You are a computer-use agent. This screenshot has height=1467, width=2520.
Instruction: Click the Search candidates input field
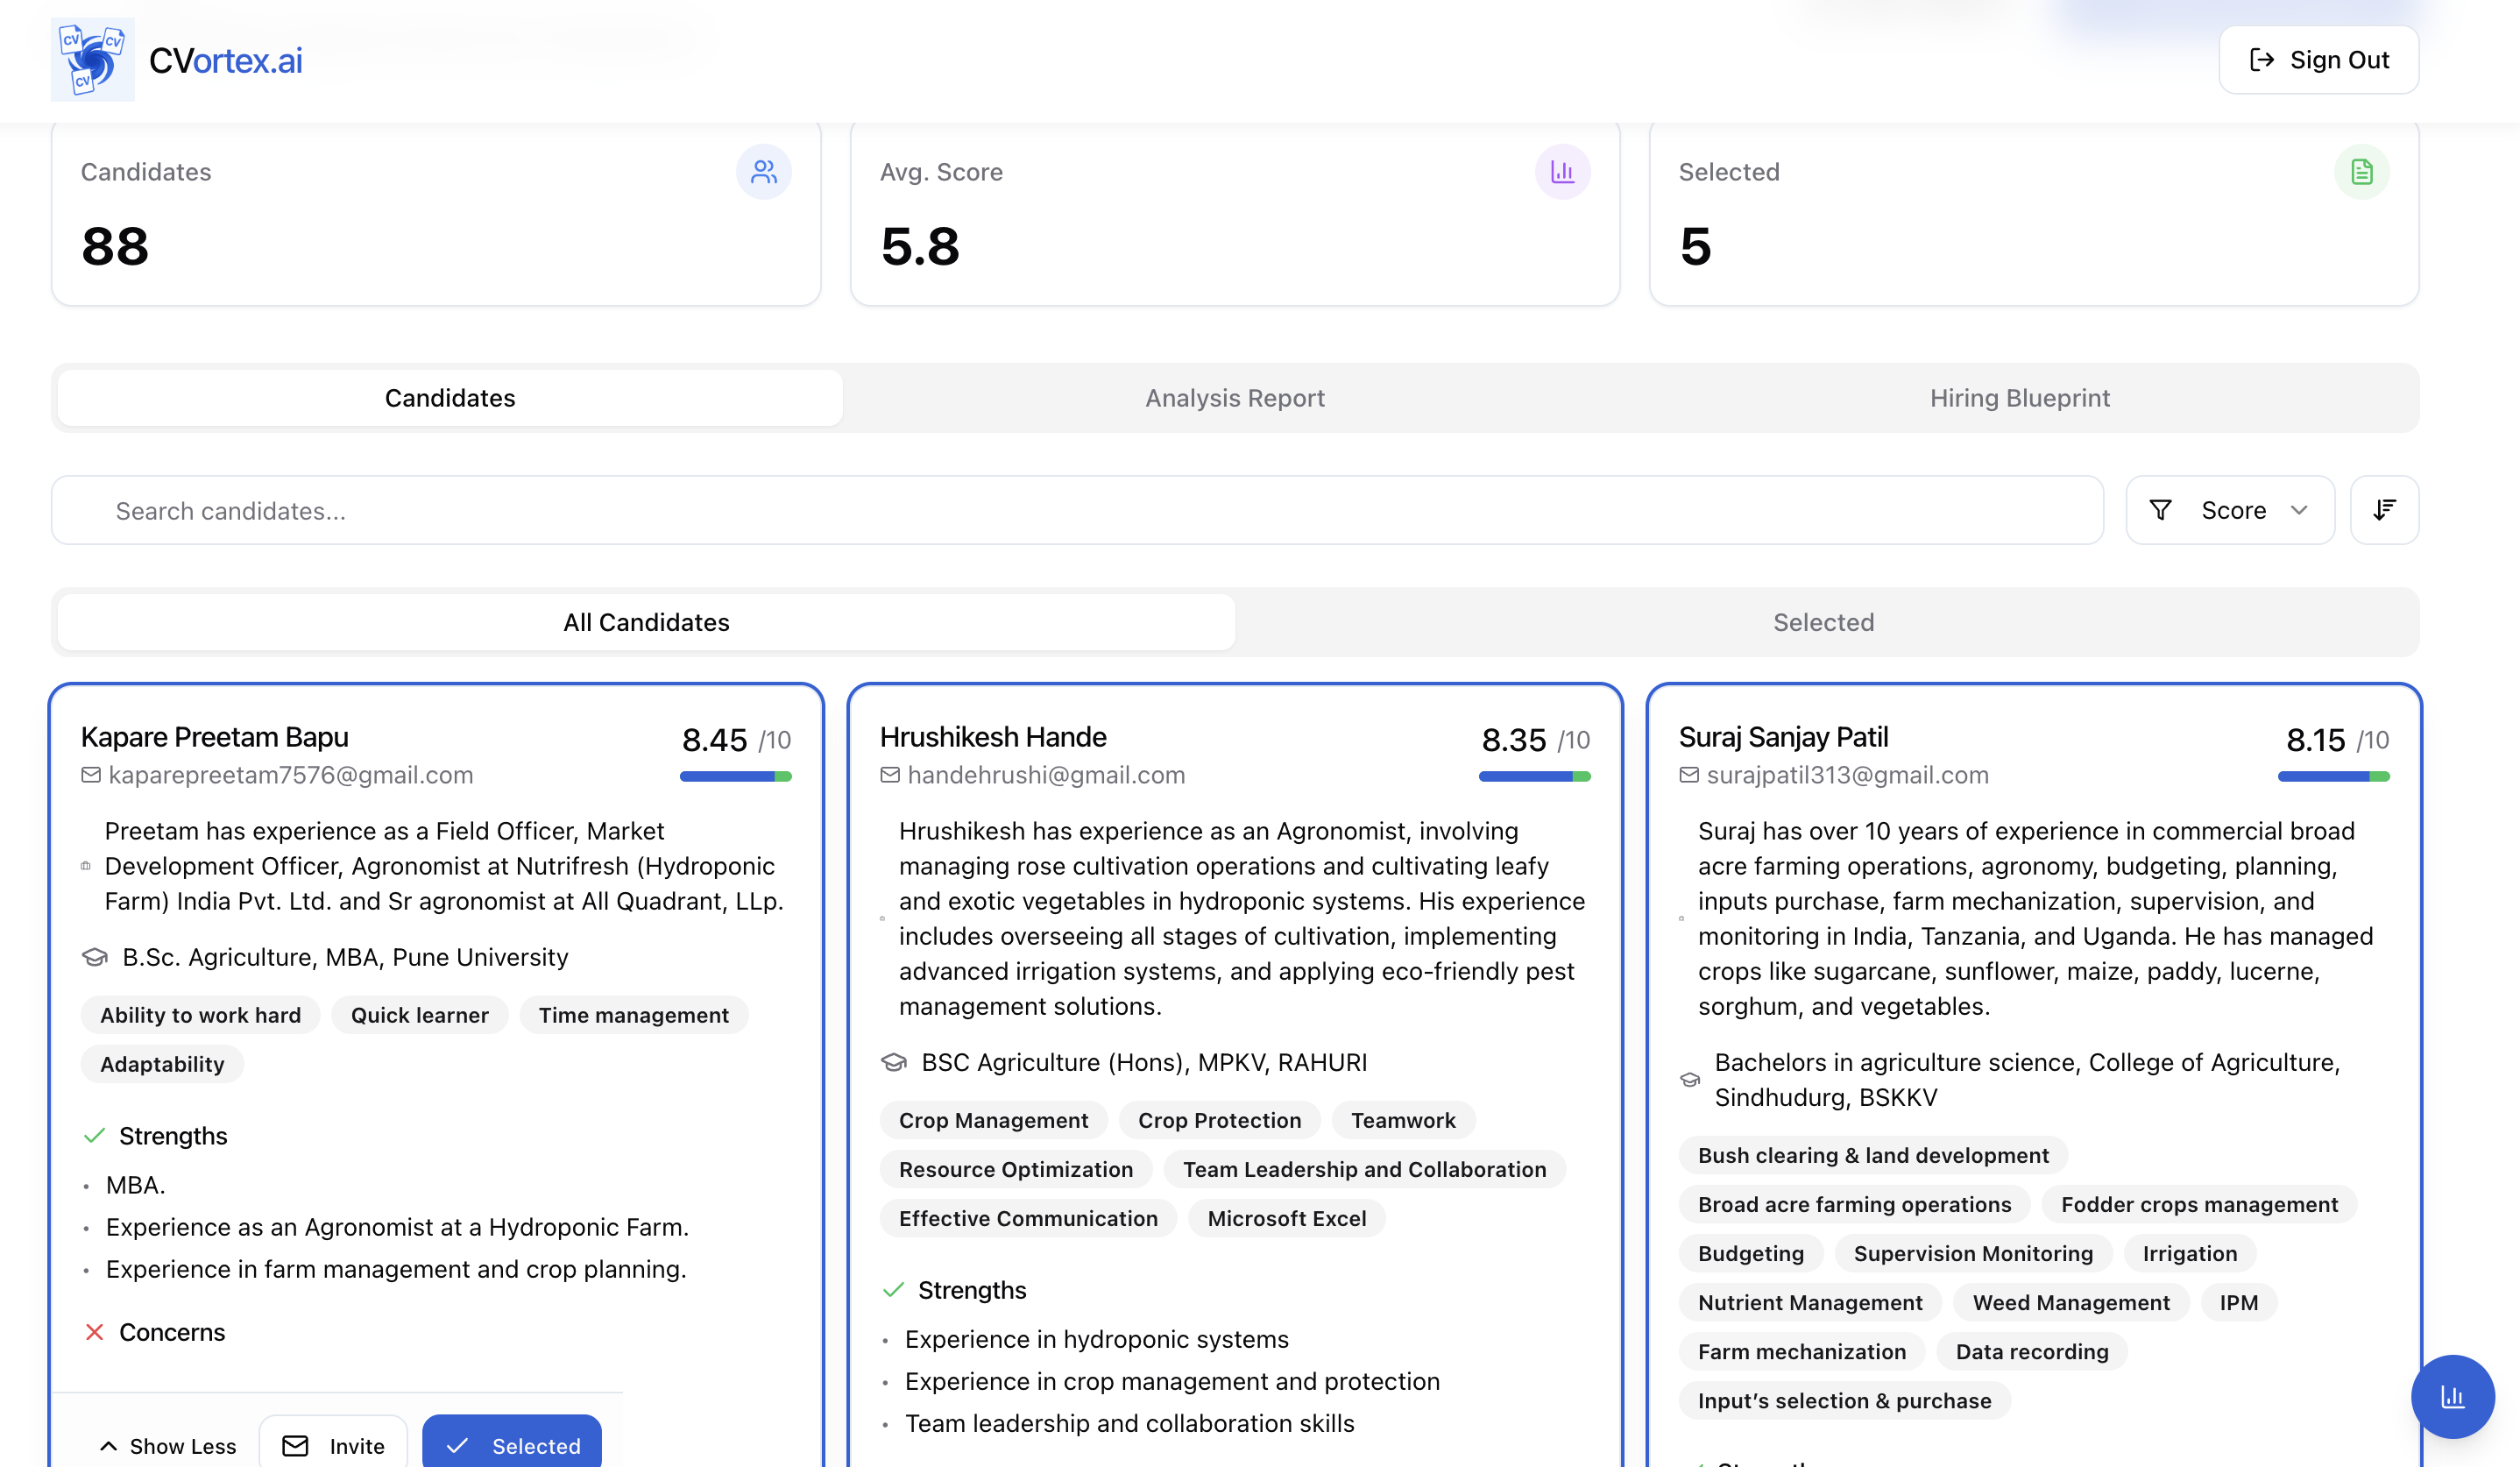pos(1076,510)
